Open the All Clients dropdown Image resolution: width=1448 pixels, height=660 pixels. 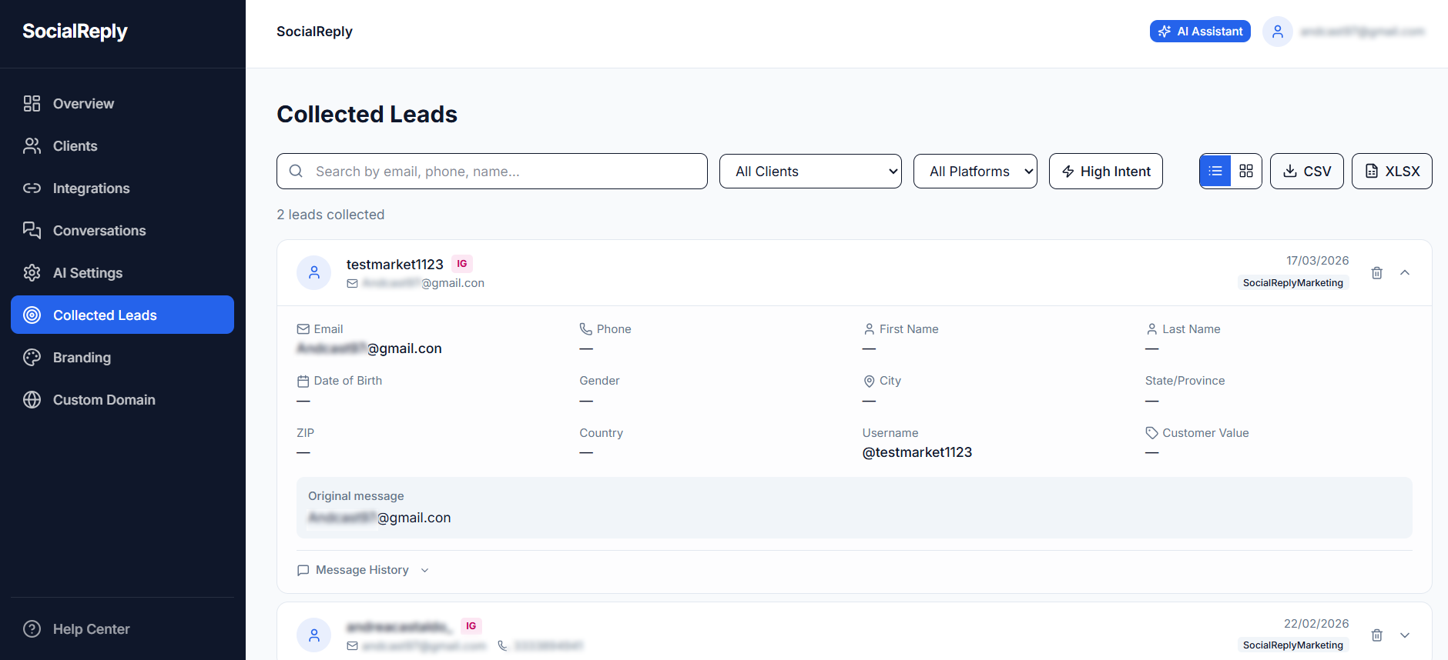tap(810, 172)
